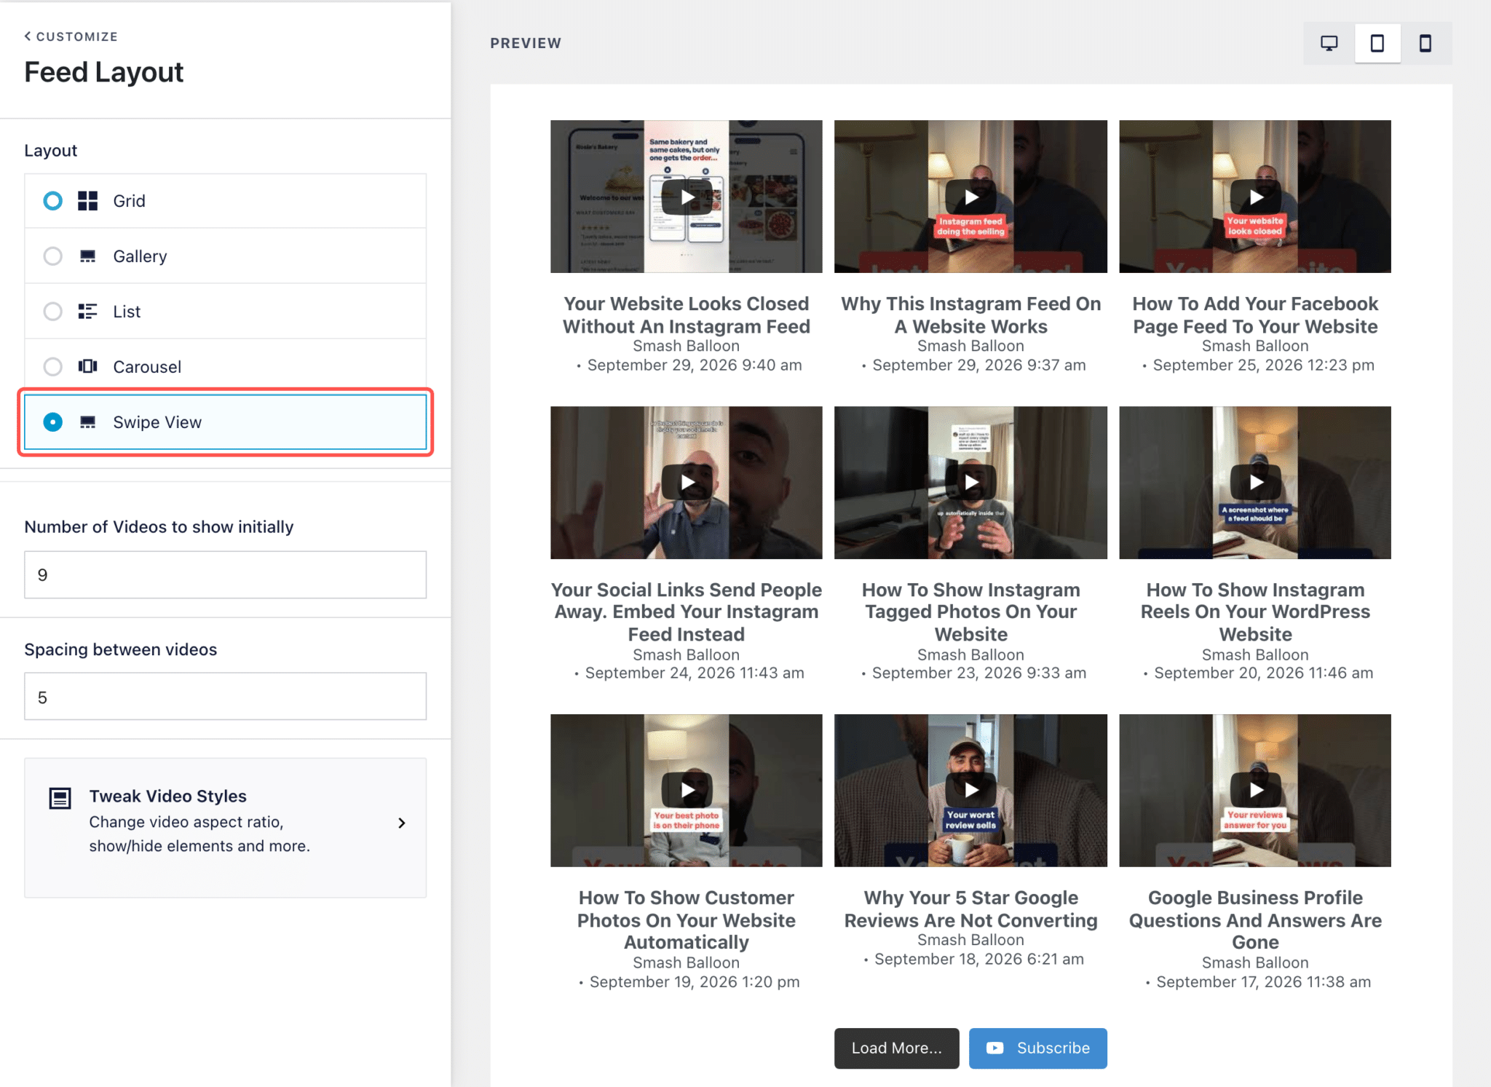Select the List layout radio button
Viewport: 1491px width, 1087px height.
pyautogui.click(x=52, y=312)
